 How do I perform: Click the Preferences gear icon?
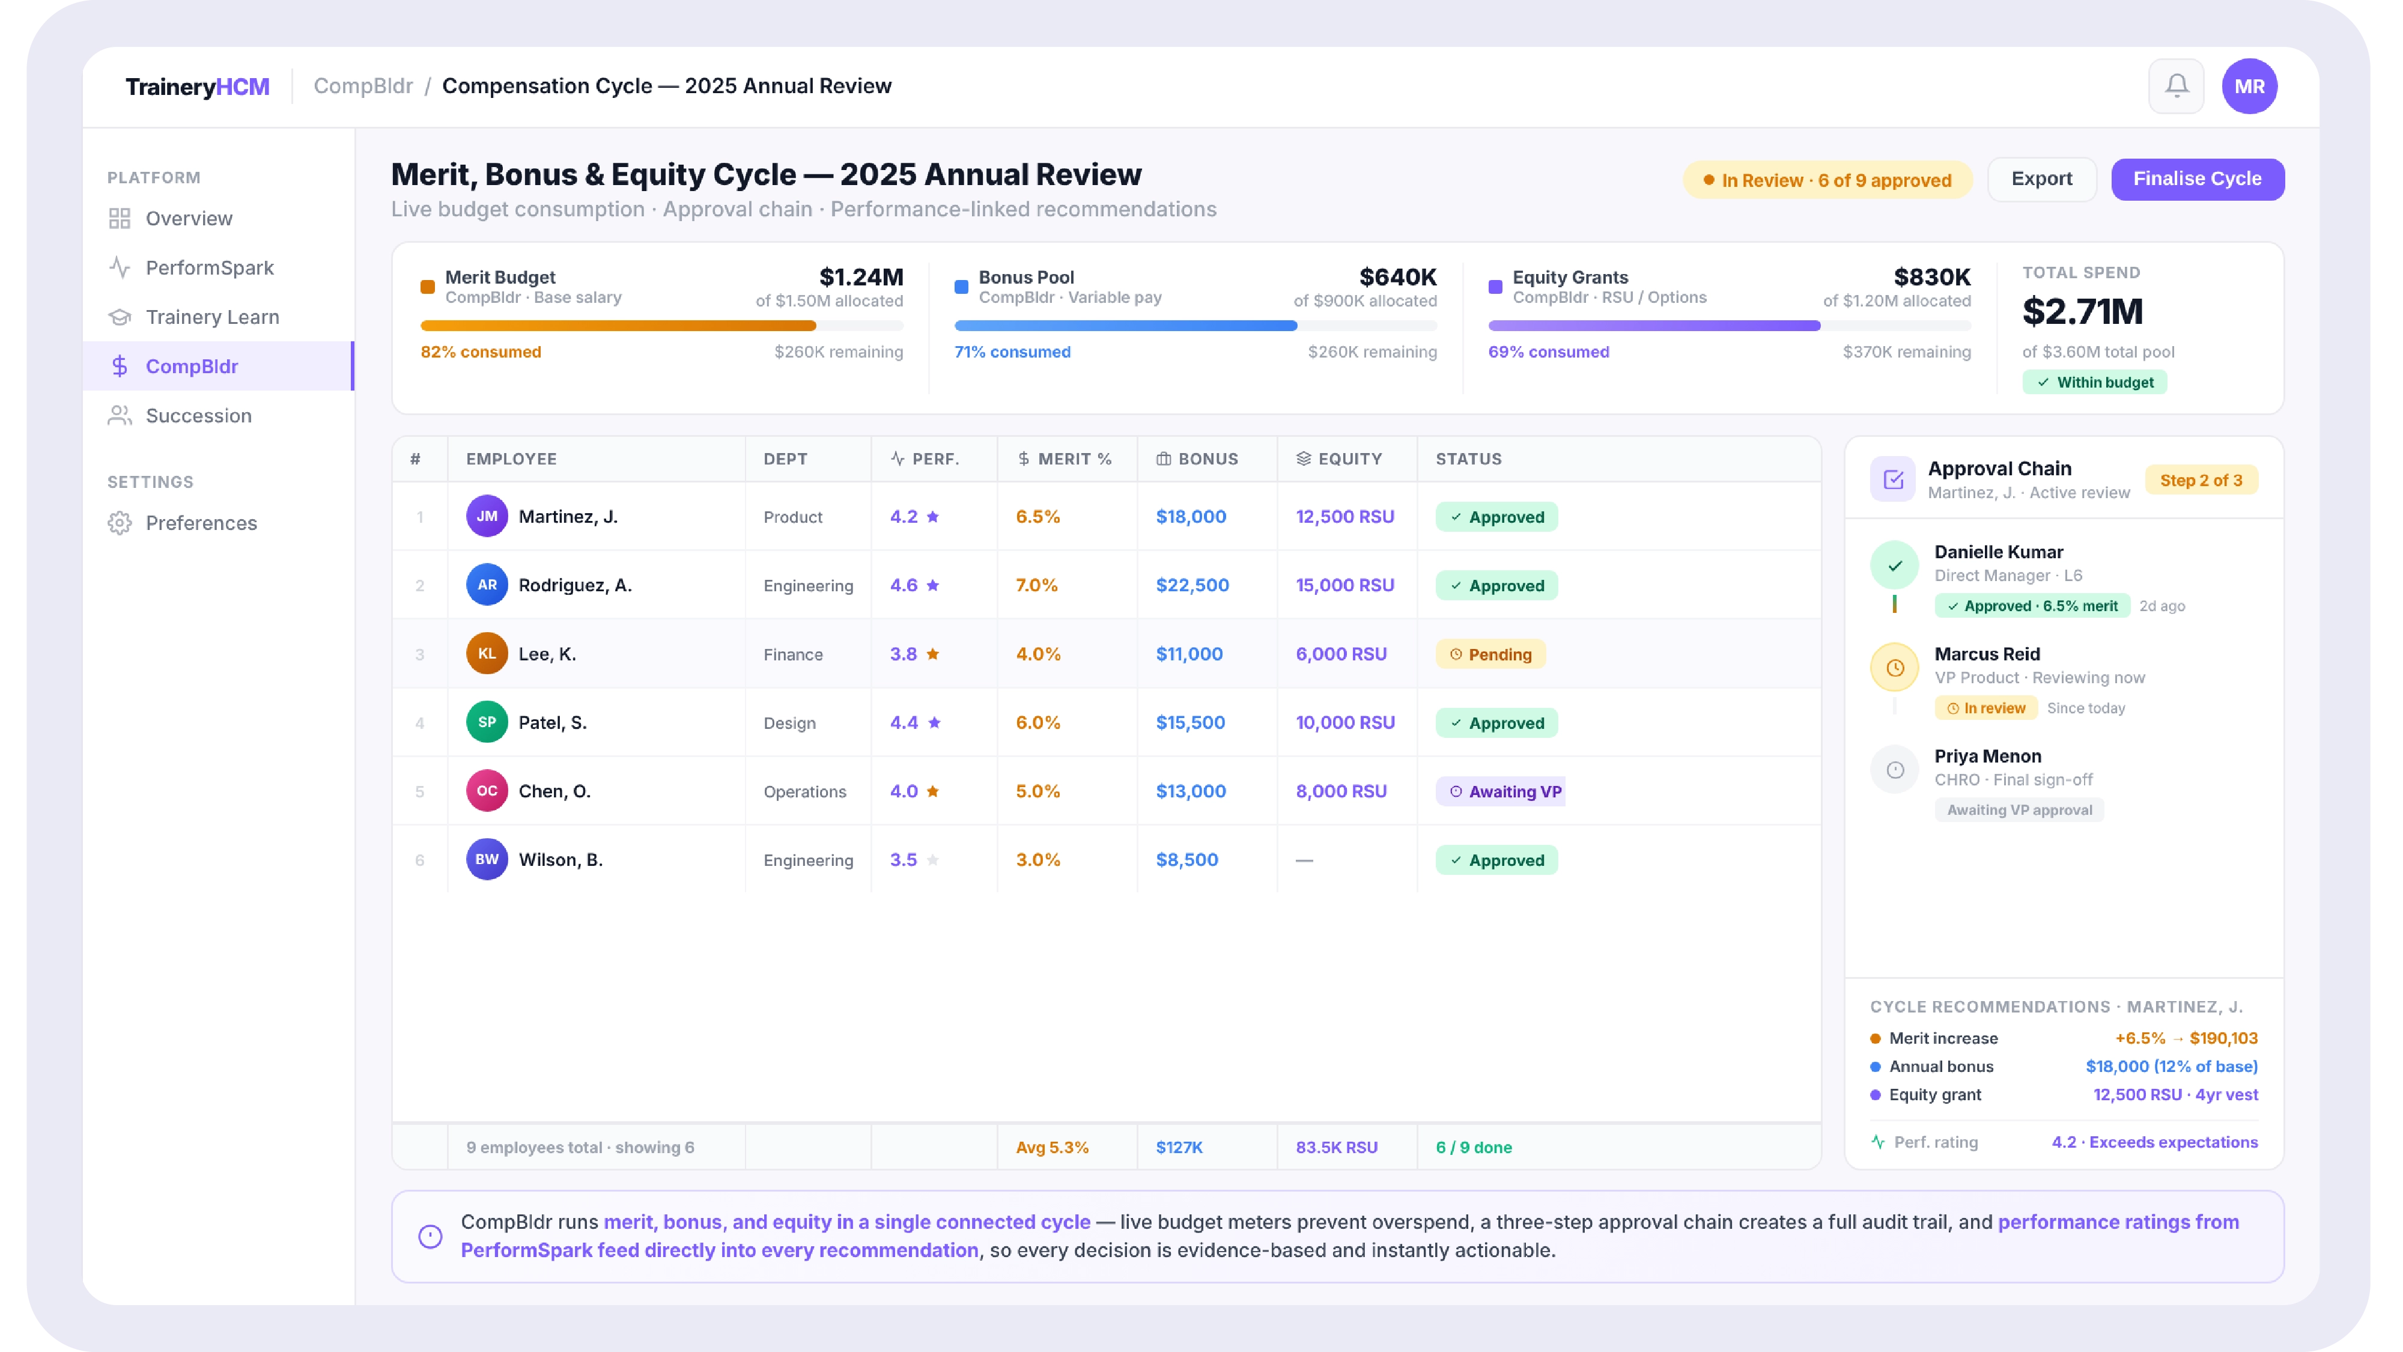click(120, 523)
